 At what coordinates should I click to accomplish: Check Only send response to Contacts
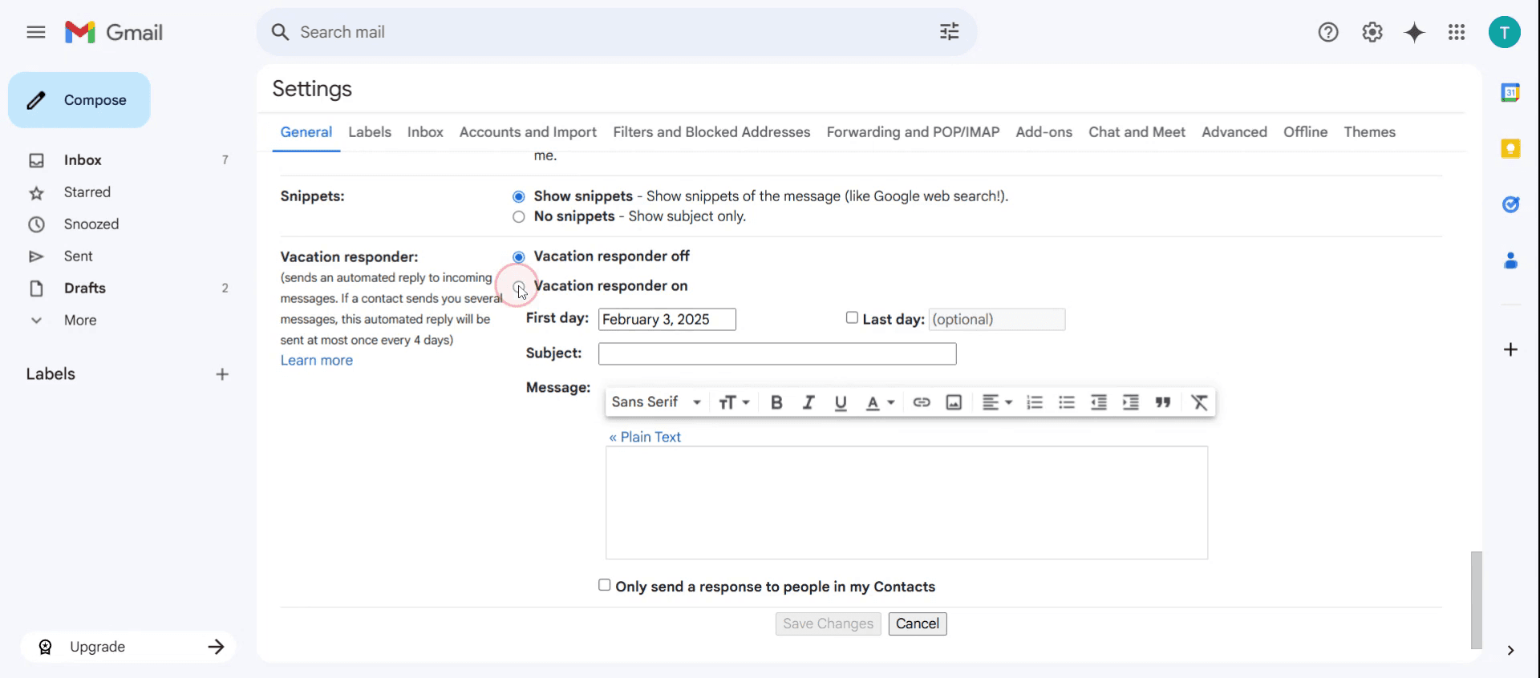click(605, 585)
